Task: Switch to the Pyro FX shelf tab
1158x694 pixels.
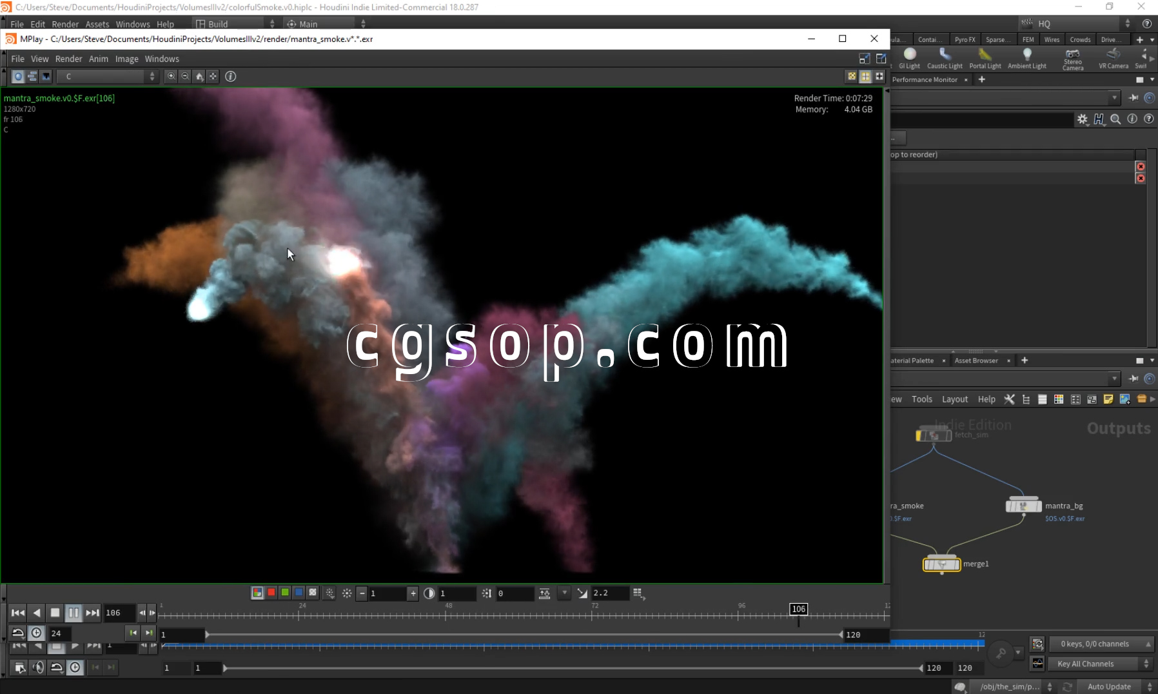Action: tap(965, 39)
